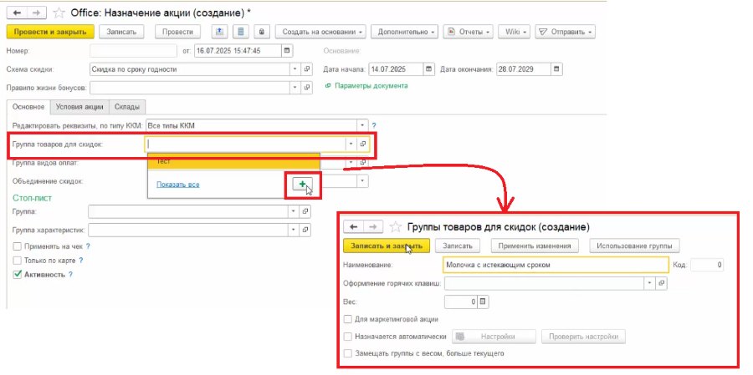This screenshot has height=375, width=753.
Task: Click green plus to create new group
Action: (x=302, y=184)
